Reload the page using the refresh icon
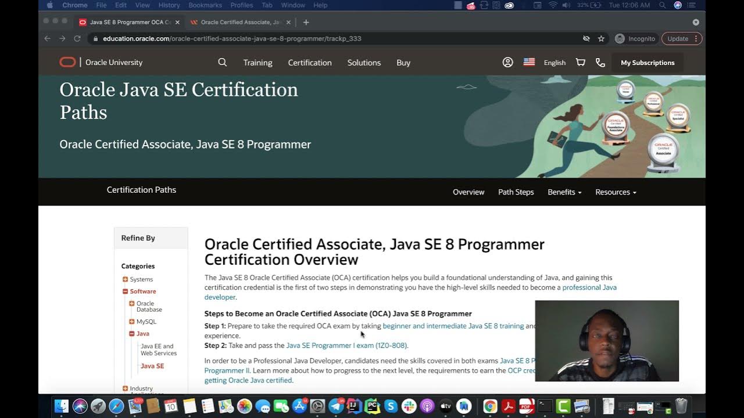Screen dimensions: 744x418 77,38
